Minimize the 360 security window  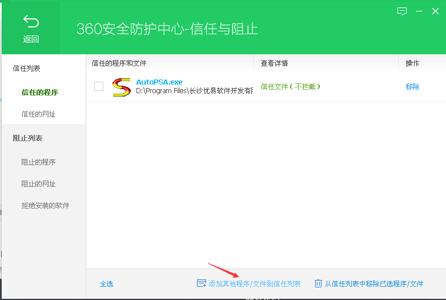[x=419, y=11]
